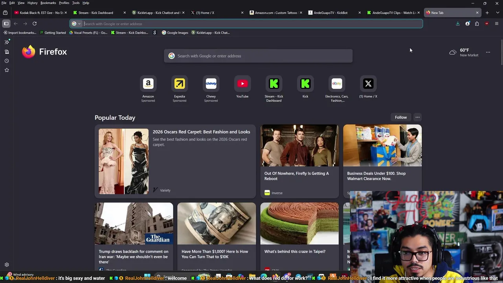503x283 pixels.
Task: Open the Profiles menu
Action: (x=64, y=3)
